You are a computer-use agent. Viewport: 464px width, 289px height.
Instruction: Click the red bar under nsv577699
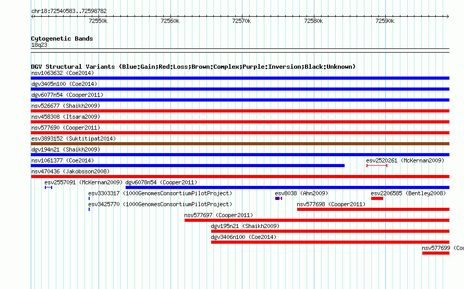pos(436,253)
